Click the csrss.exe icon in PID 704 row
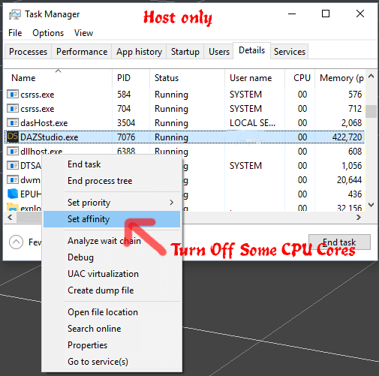The height and width of the screenshot is (376, 379). pos(13,109)
